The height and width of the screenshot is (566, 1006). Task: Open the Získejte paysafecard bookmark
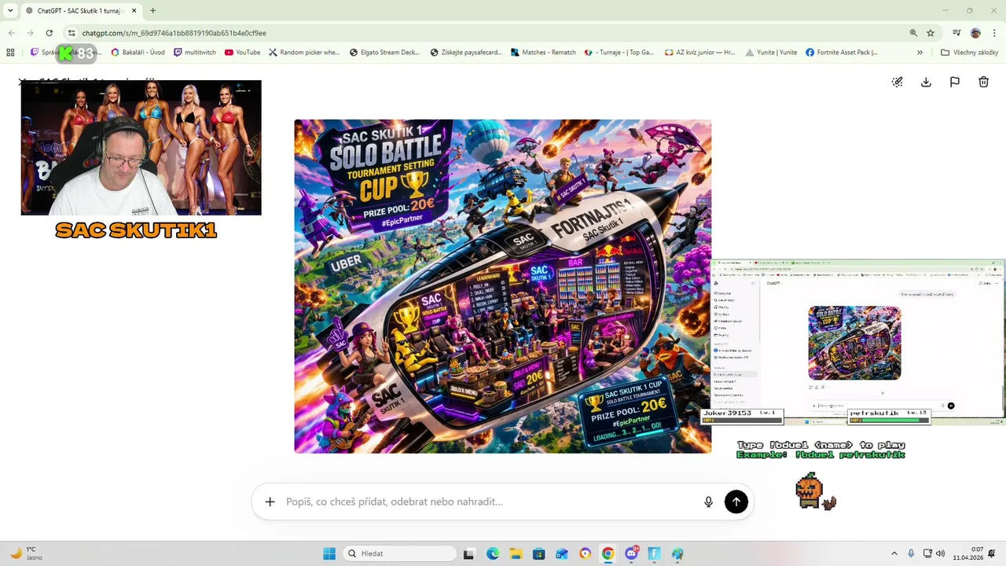click(x=466, y=53)
